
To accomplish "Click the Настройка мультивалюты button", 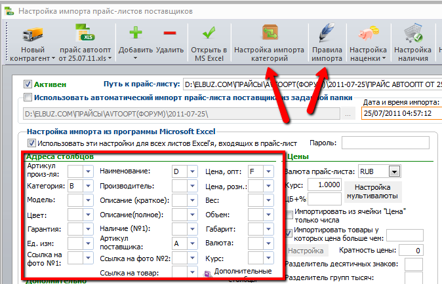I will [x=372, y=192].
